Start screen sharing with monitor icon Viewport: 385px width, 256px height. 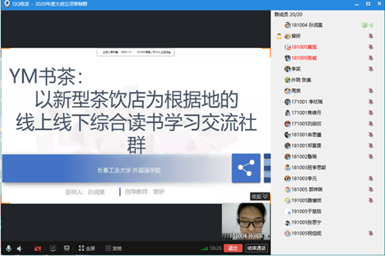click(x=53, y=248)
